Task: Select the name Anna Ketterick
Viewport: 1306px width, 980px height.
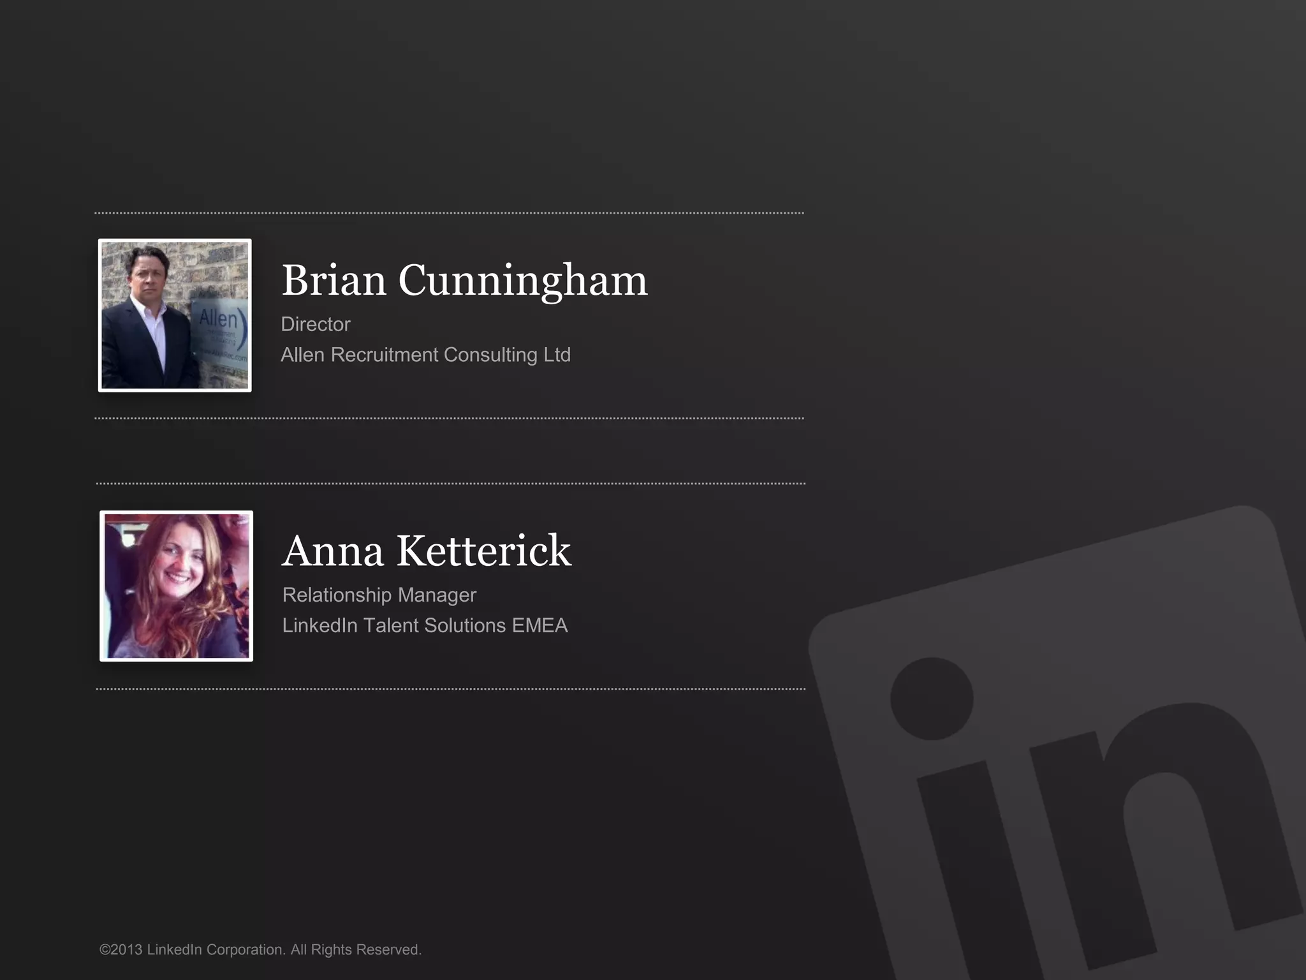Action: [x=427, y=551]
